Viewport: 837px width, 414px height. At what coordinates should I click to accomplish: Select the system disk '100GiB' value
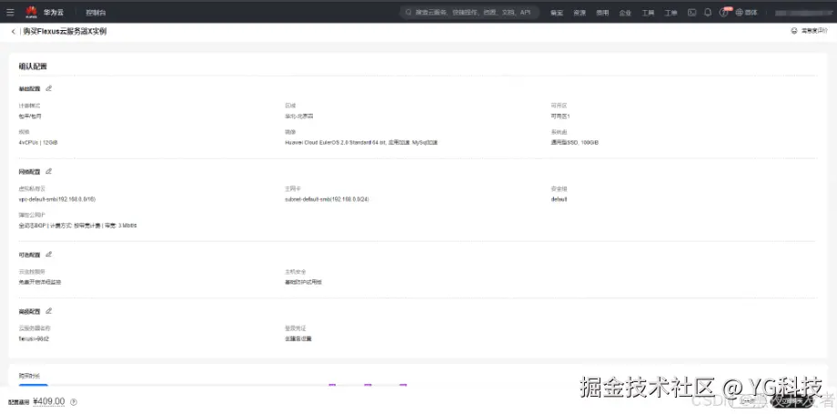[574, 143]
